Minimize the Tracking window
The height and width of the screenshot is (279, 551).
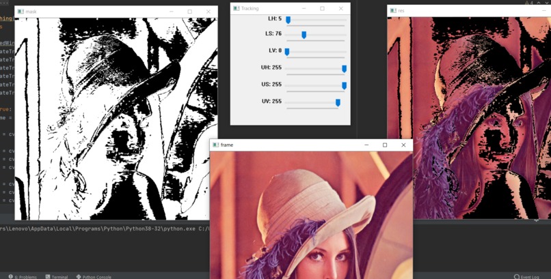(304, 8)
